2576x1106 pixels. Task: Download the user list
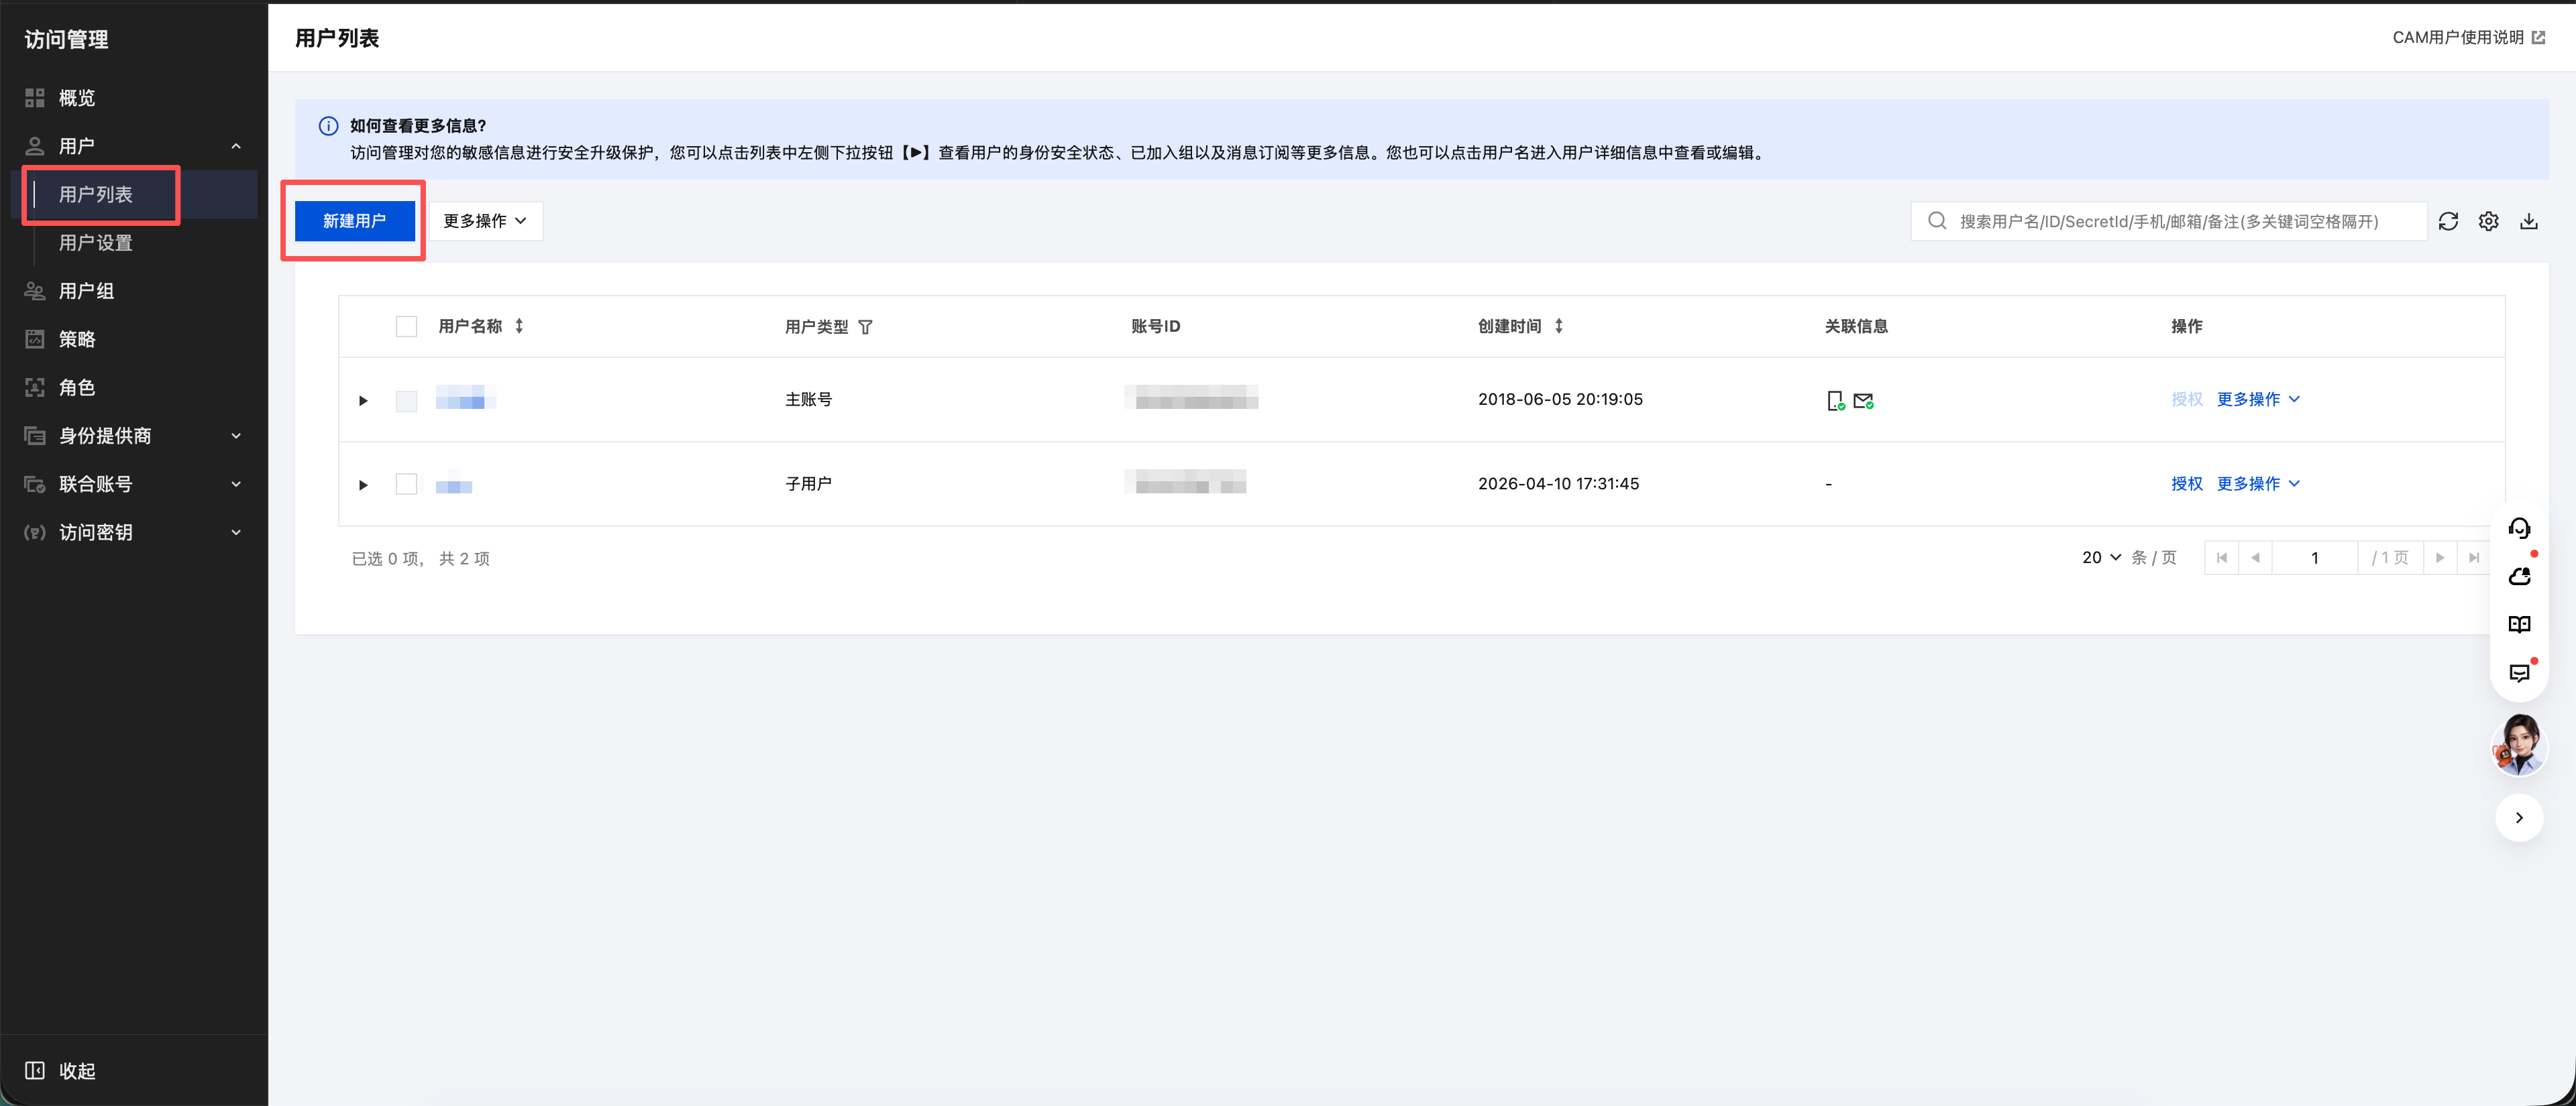(x=2528, y=221)
